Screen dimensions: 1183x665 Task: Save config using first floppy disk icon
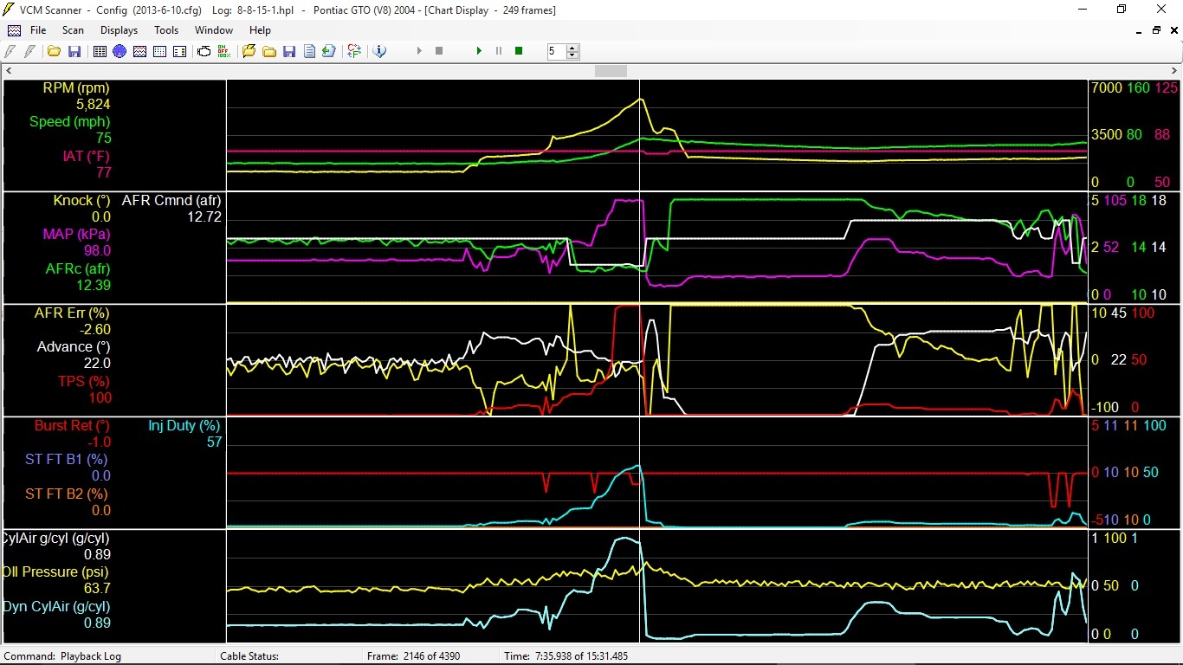[x=74, y=51]
